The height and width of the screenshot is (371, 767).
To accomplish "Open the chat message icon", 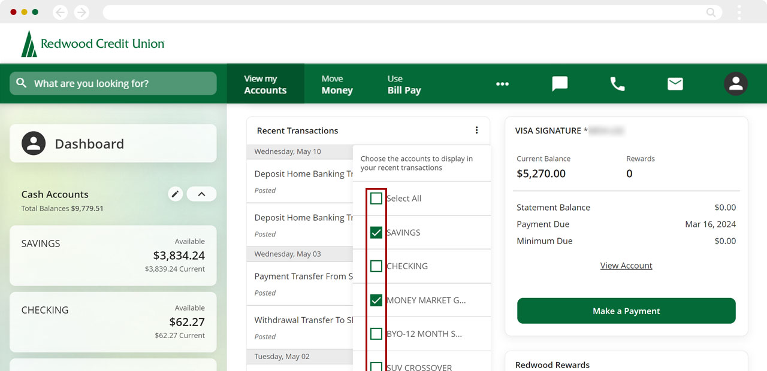I will coord(560,84).
